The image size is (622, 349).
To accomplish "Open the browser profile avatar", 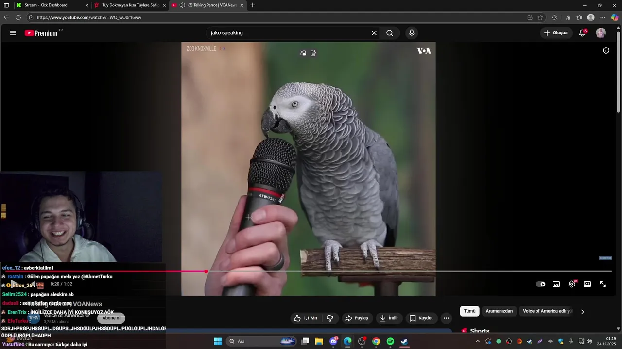I will coord(591,17).
